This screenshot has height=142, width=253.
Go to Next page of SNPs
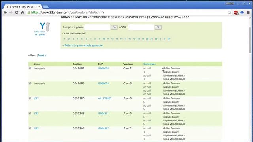[42, 55]
